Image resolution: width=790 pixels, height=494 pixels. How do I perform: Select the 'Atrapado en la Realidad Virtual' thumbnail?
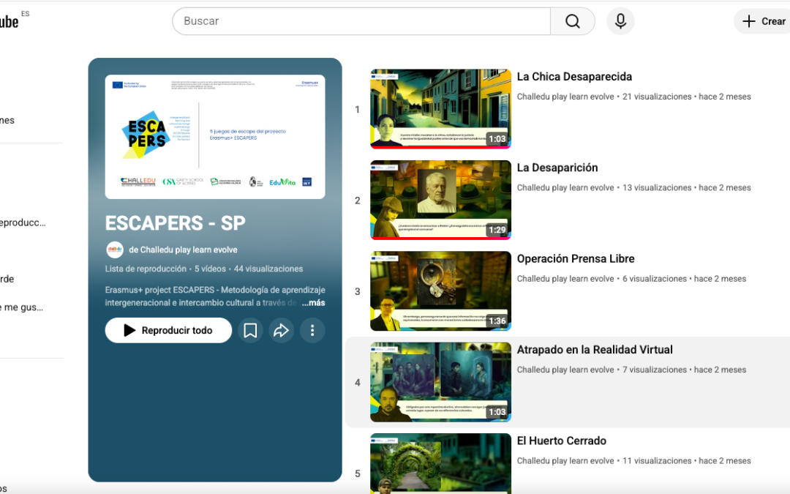[440, 381]
